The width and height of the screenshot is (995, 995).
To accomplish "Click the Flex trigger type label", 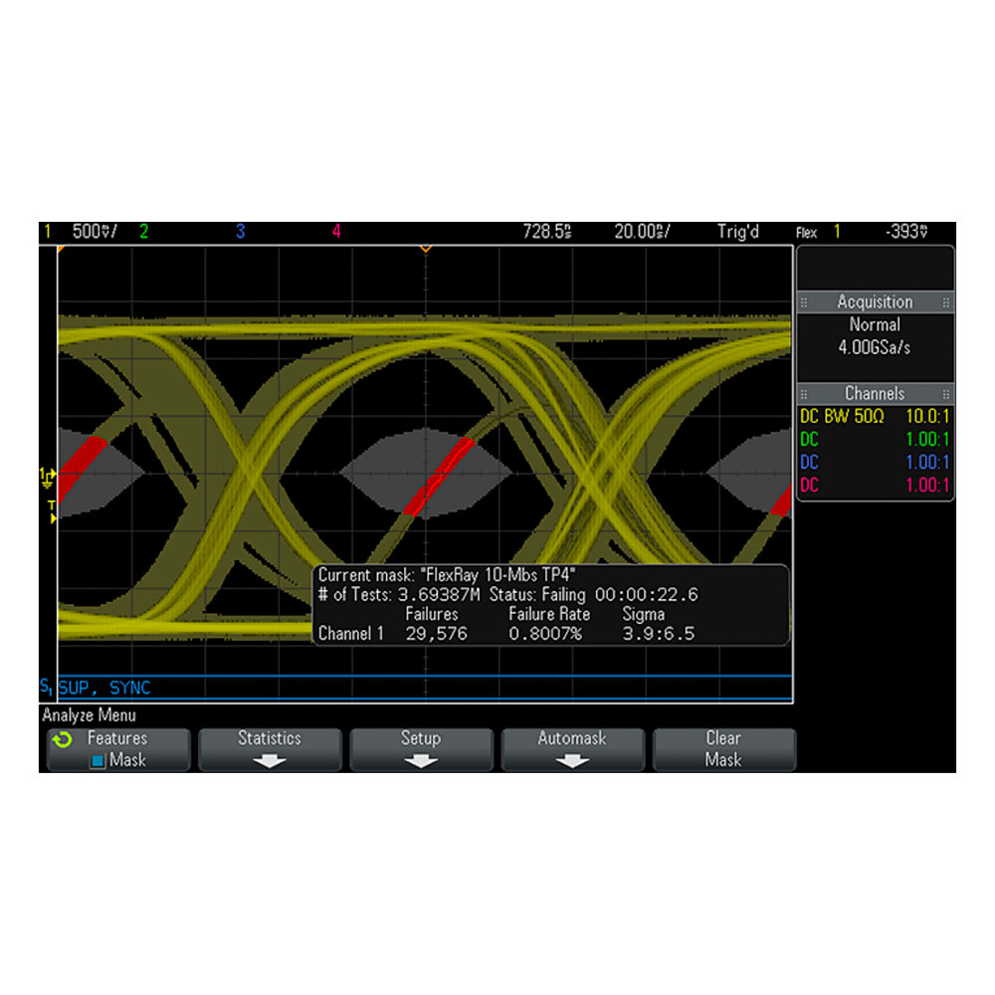I will pos(807,232).
